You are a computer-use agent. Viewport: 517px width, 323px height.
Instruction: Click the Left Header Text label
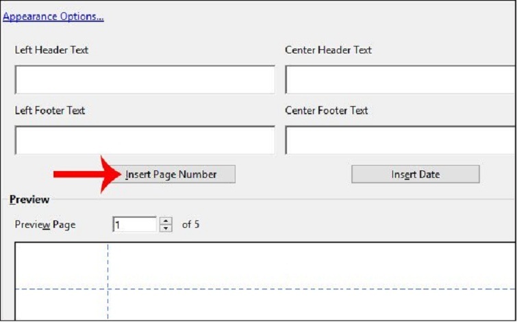(x=51, y=50)
